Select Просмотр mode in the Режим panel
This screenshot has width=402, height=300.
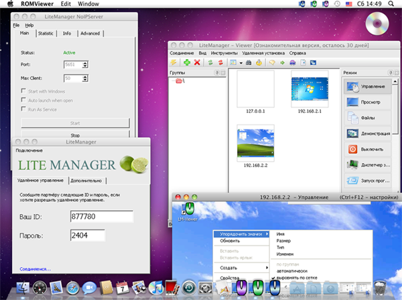[x=368, y=102]
